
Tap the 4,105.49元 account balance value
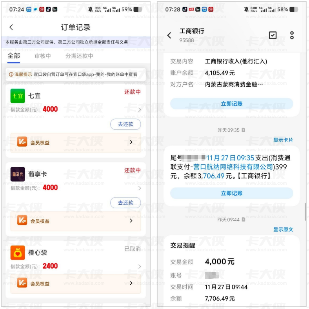pos(220,73)
